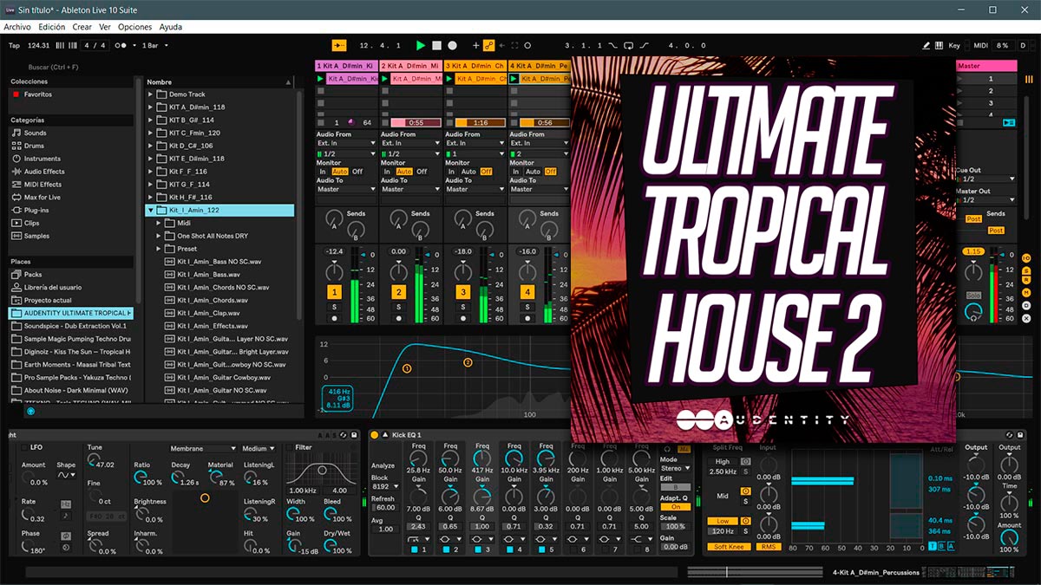The image size is (1041, 585).
Task: Open the Membrane resonance type dropdown
Action: [203, 449]
